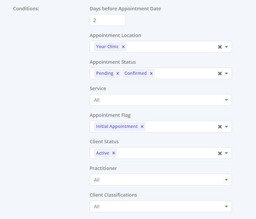Click the Days before Appointment Date field
This screenshot has width=256, height=219.
tap(107, 20)
